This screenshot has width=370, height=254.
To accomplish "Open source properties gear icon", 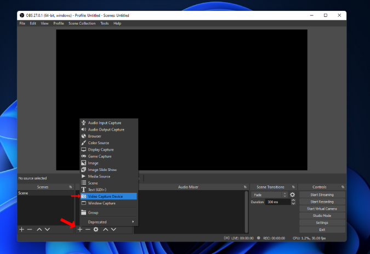I will [96, 229].
